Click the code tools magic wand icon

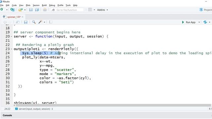(x=40, y=22)
